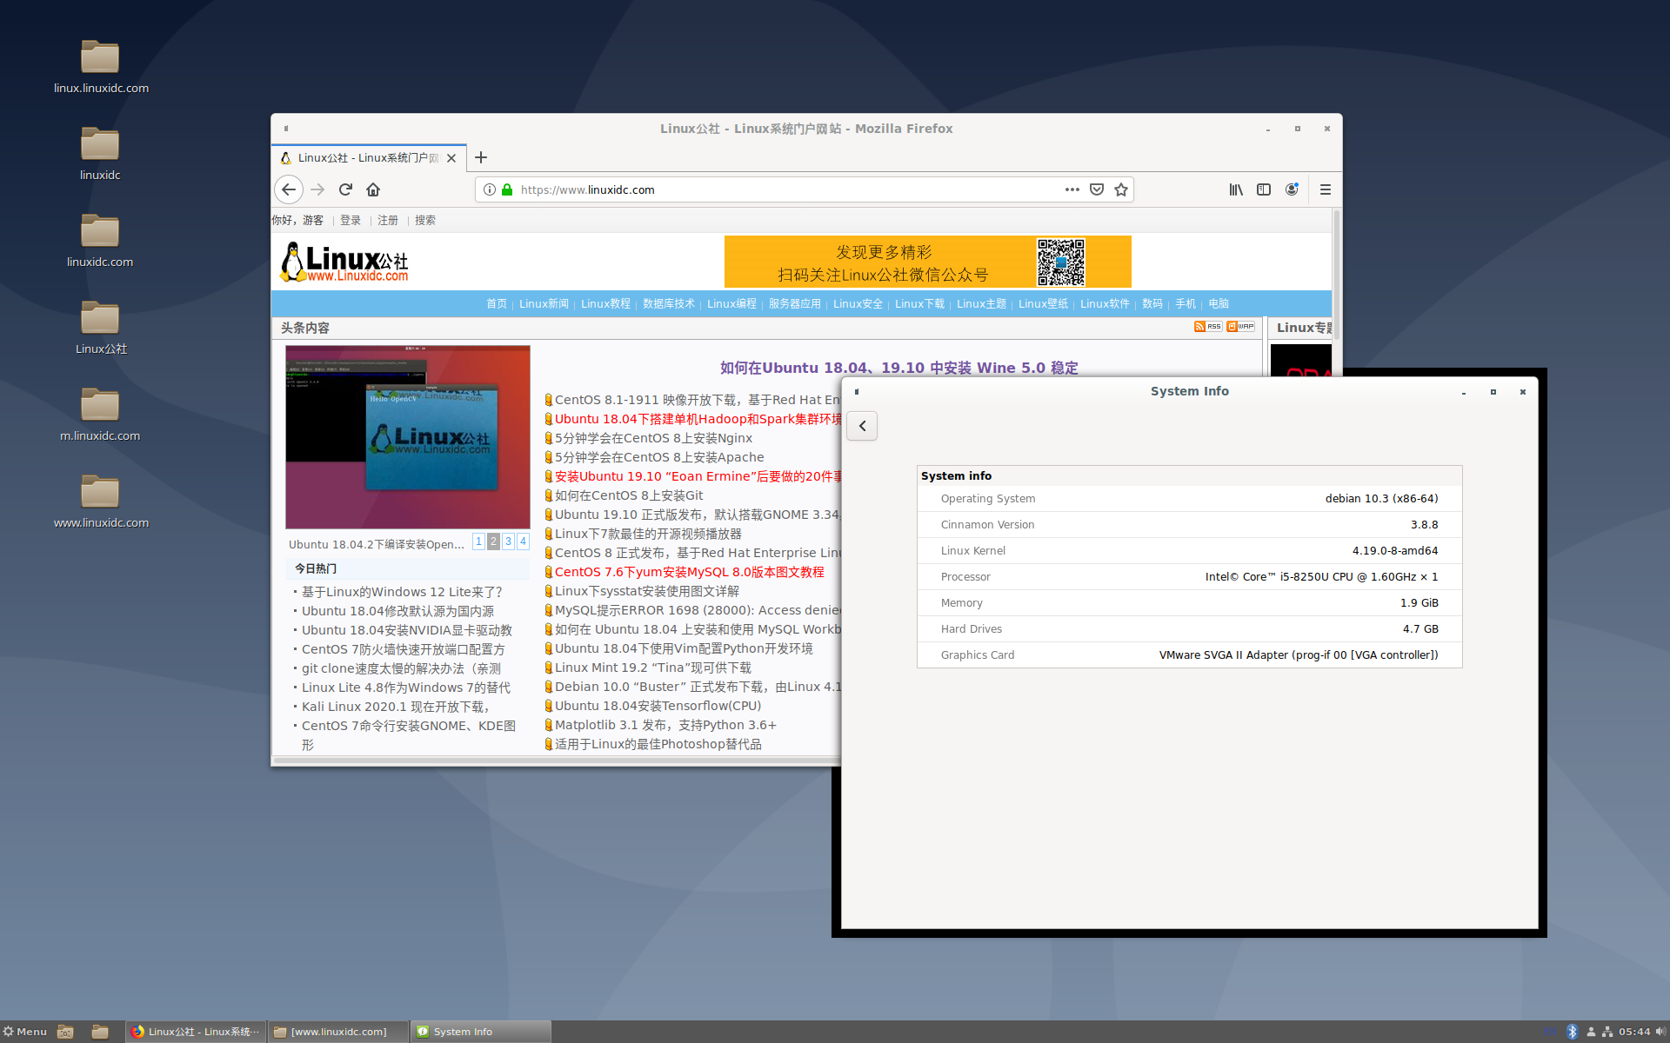
Task: Select the Linux公社 desktop folder
Action: 101,328
